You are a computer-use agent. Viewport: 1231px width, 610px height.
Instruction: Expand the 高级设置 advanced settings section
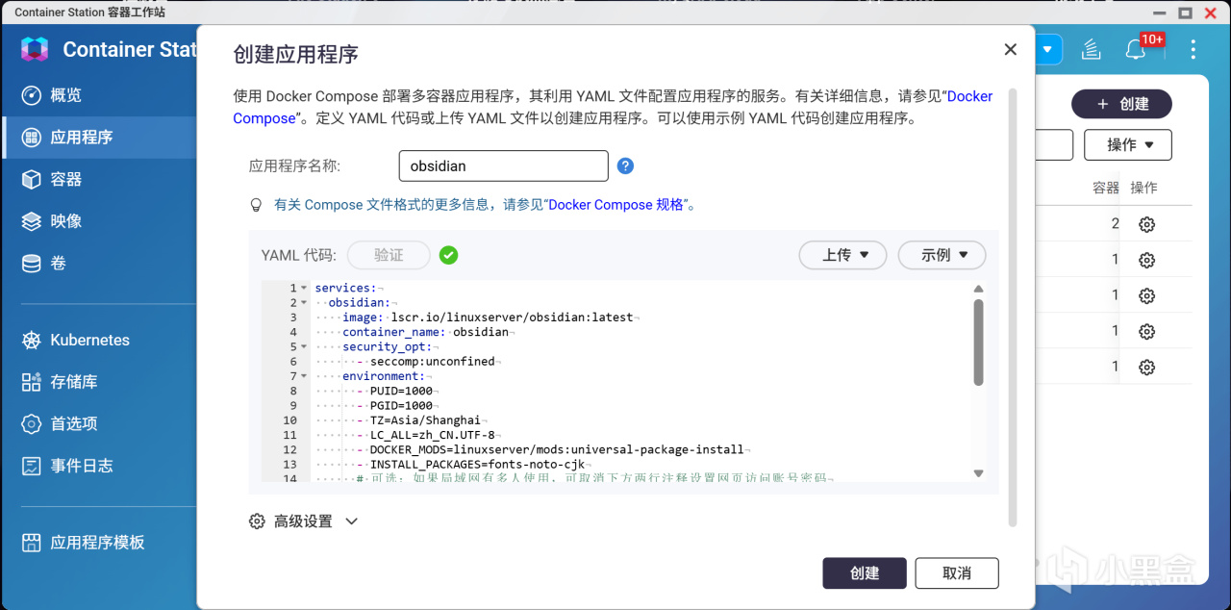(303, 521)
